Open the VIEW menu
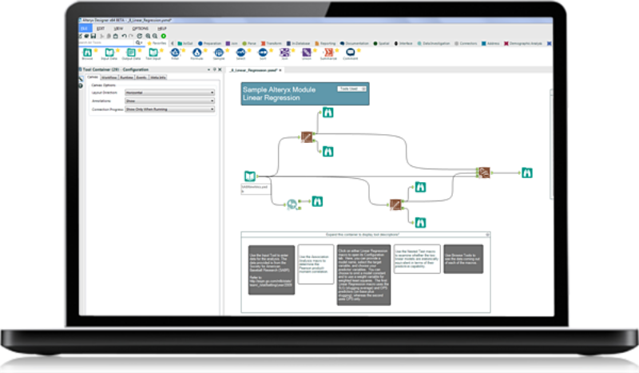This screenshot has width=639, height=373. (x=118, y=29)
